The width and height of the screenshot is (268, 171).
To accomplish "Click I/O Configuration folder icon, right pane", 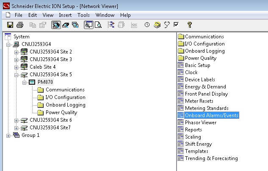I will [x=181, y=44].
